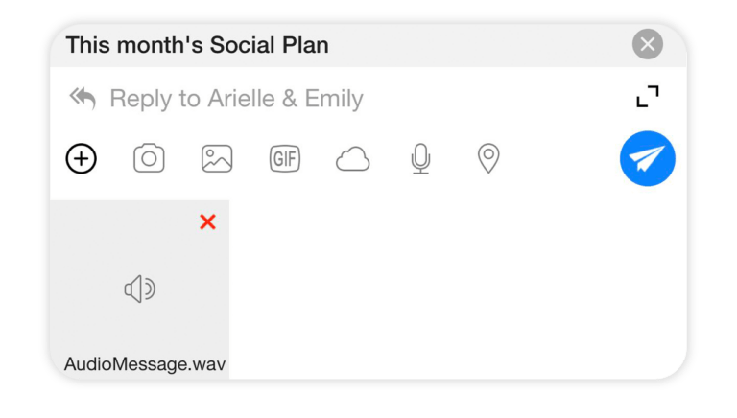Expand the reply composer to full screen

[648, 97]
